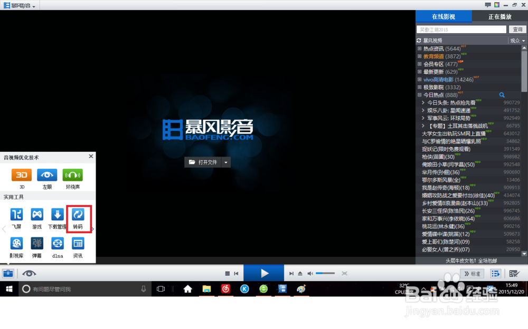Toggle the left-eye icon in control bar

pos(29,274)
